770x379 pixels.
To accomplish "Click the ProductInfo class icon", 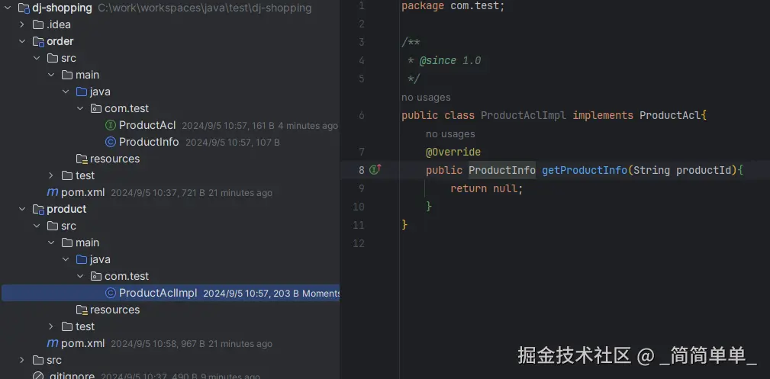I will tap(111, 142).
